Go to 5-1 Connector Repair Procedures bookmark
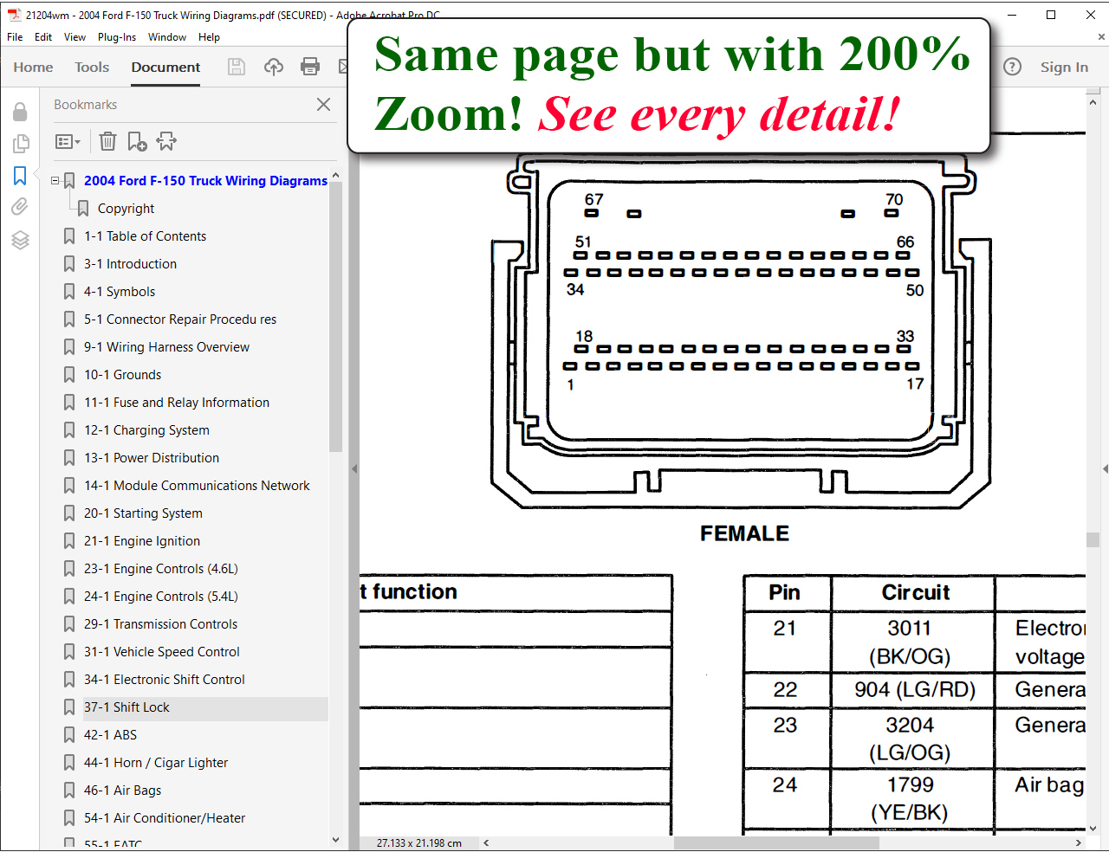 [x=180, y=319]
